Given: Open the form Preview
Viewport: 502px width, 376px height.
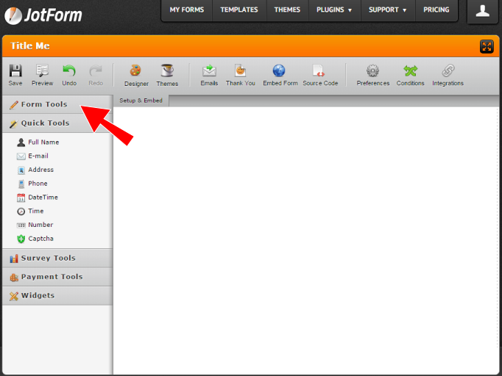Looking at the screenshot, I should pyautogui.click(x=42, y=75).
